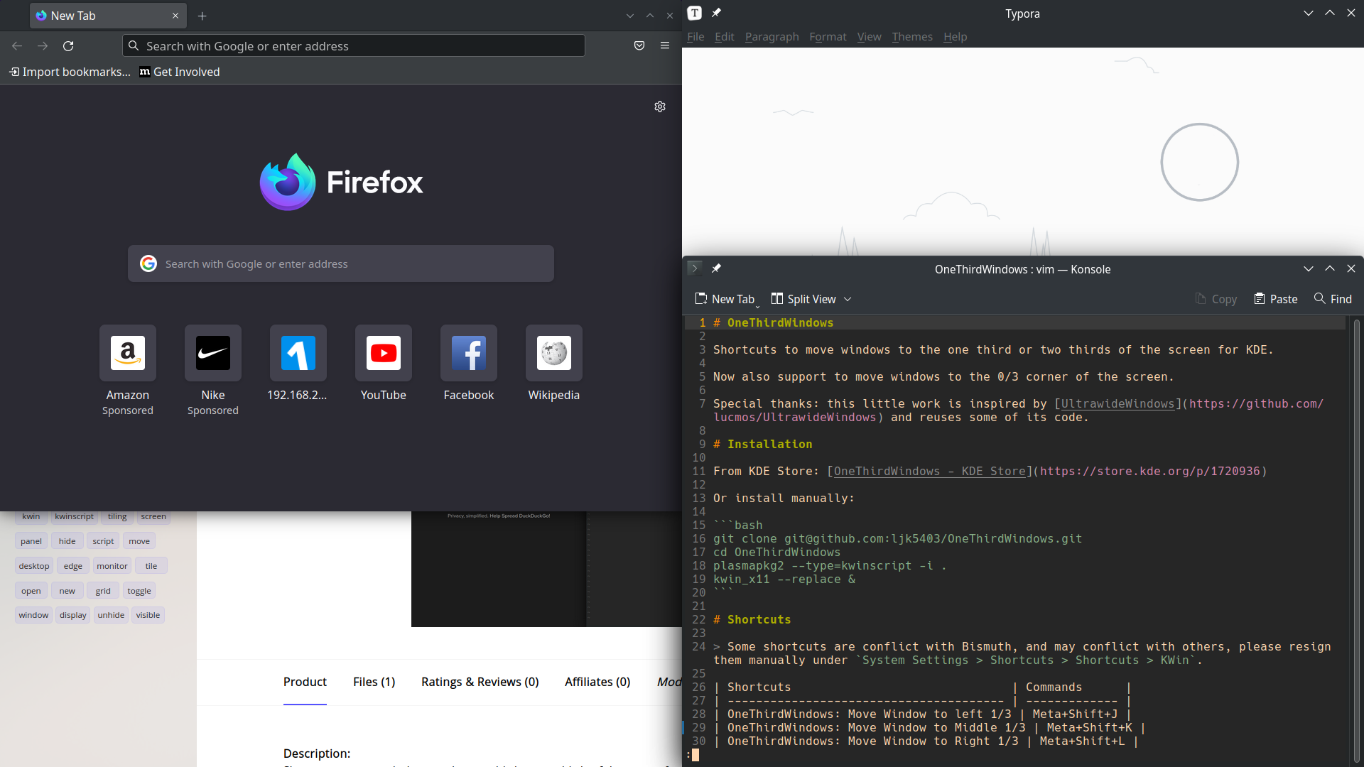This screenshot has height=767, width=1364.
Task: Click Copy in the Konsole toolbar
Action: click(x=1216, y=299)
